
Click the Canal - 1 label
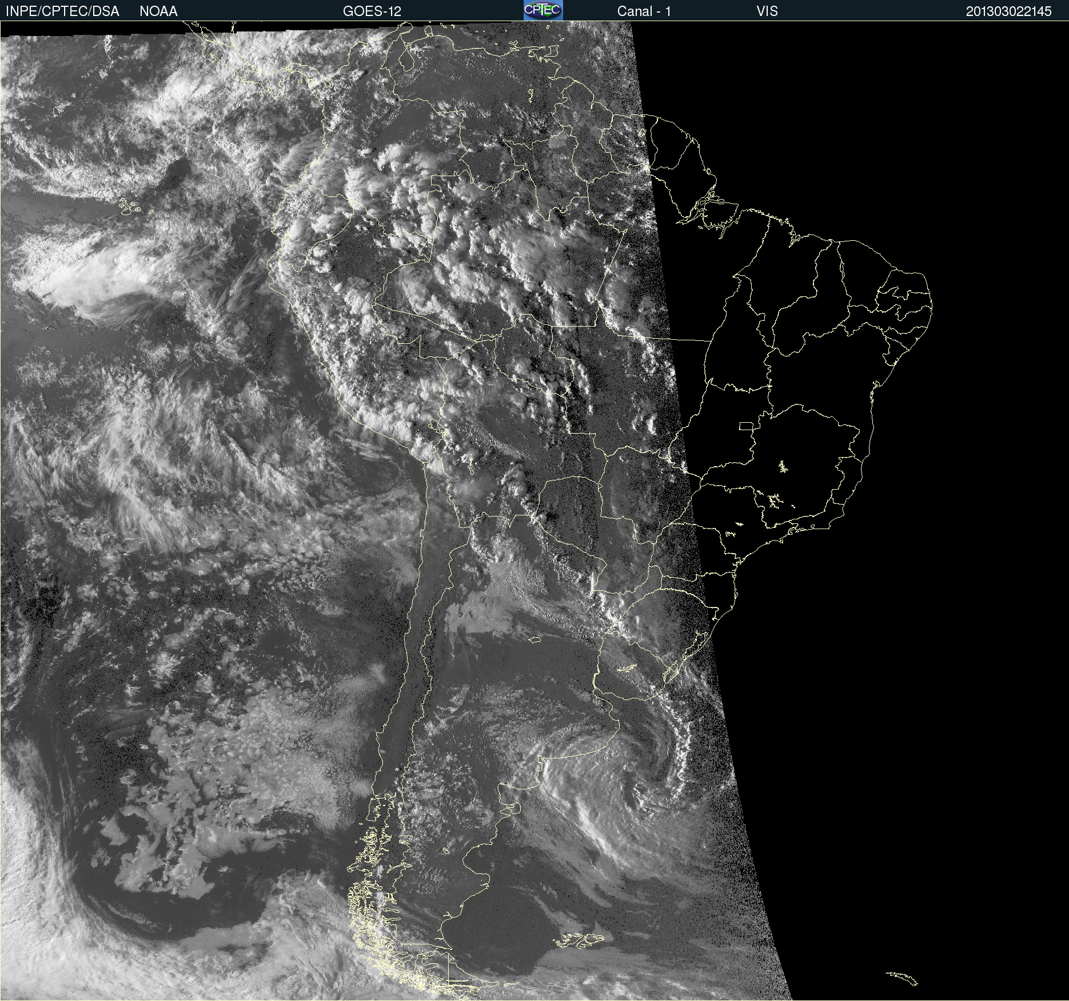pyautogui.click(x=644, y=11)
